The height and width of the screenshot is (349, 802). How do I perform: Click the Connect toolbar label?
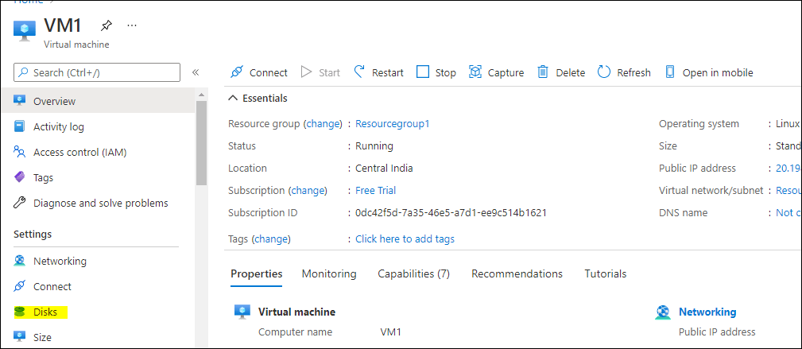(x=269, y=72)
